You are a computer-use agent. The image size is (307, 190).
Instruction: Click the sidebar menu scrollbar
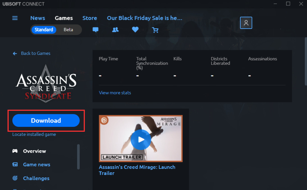78,157
